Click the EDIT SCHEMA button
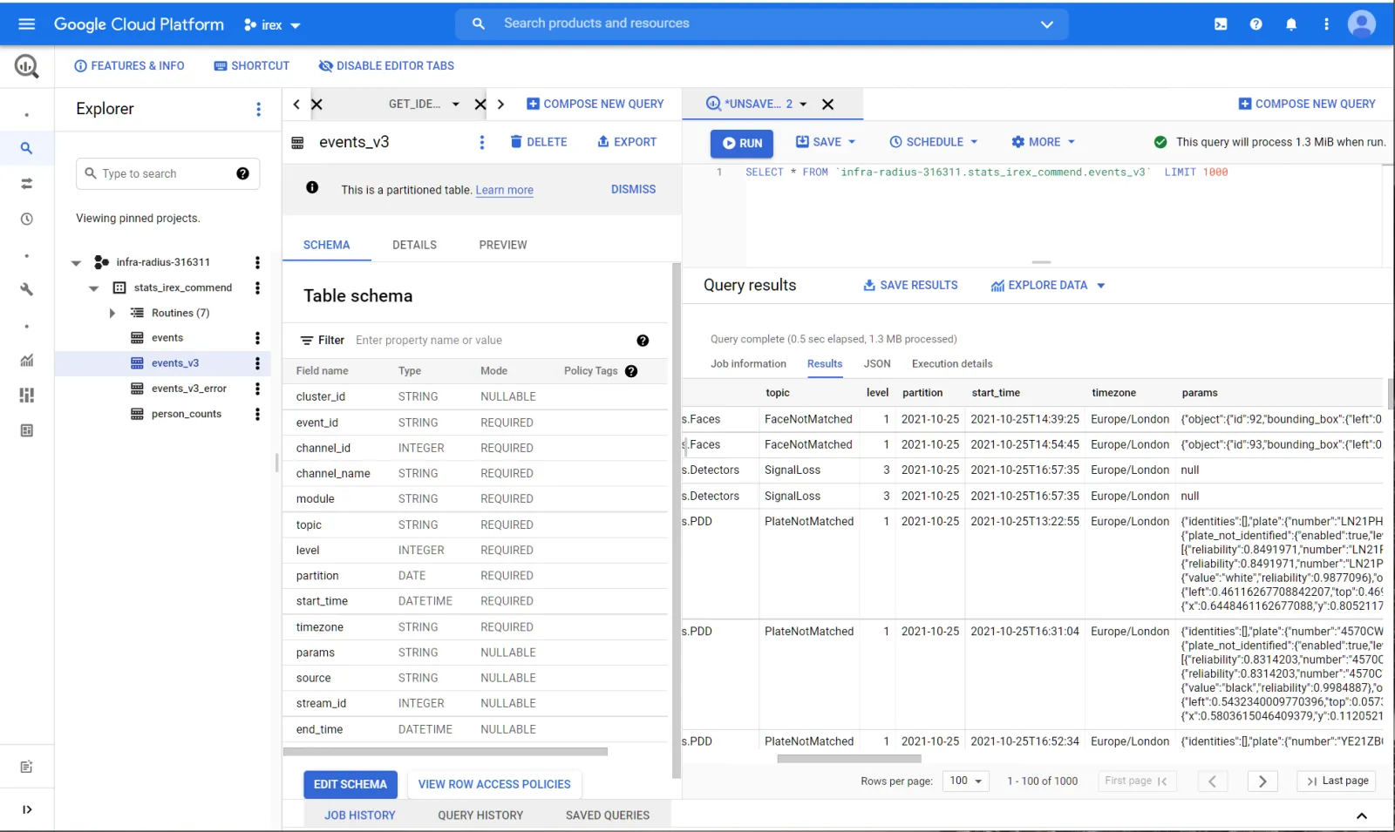Viewport: 1395px width, 832px height. click(350, 785)
